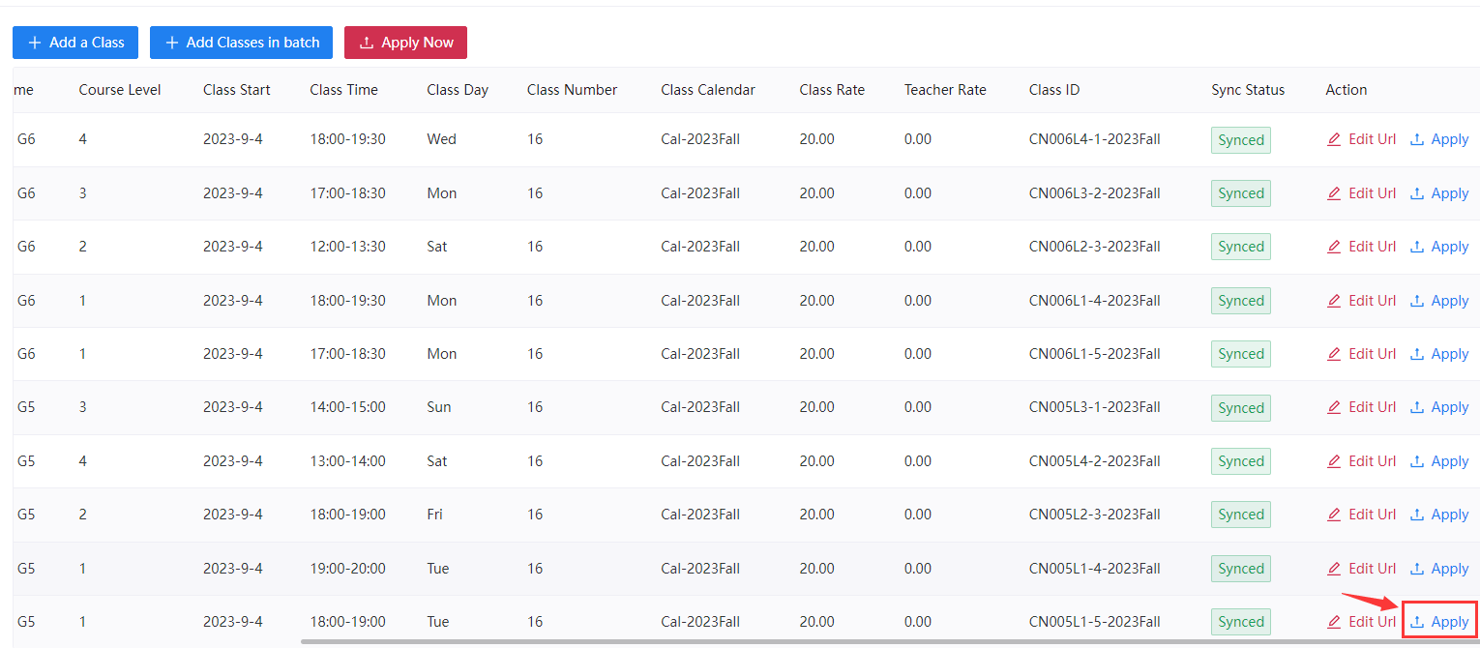This screenshot has width=1480, height=648.
Task: Click the horizontal scrollbar below the table
Action: pos(871,640)
